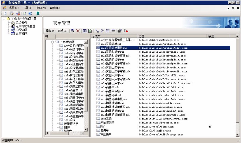Open the 窗口(W) menu

pyautogui.click(x=41, y=8)
